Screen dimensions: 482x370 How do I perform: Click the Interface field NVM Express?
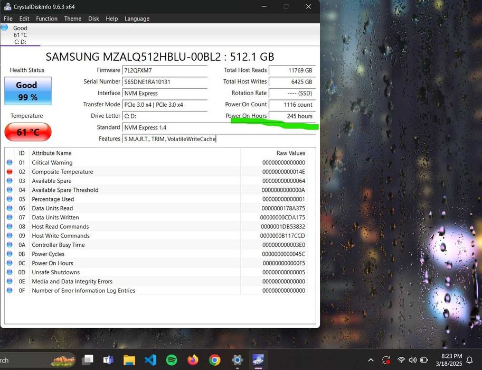165,93
